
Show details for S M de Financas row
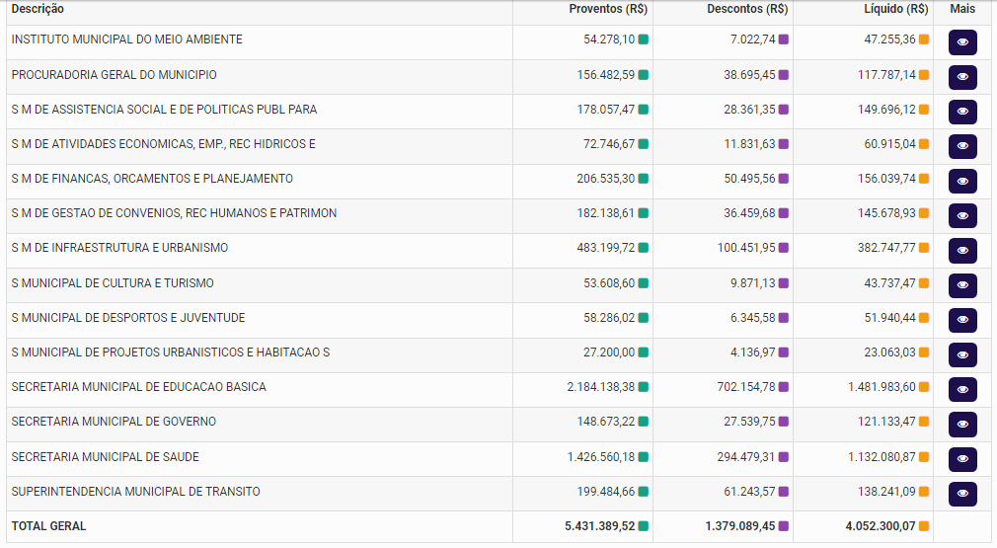tap(962, 181)
